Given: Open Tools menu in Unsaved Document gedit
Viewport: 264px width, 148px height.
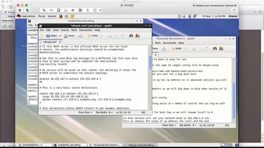Looking at the screenshot, I should (x=158, y=43).
